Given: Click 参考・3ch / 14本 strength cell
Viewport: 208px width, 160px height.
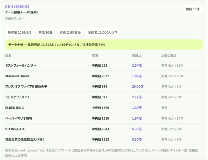Looking at the screenshot, I should click(172, 118).
